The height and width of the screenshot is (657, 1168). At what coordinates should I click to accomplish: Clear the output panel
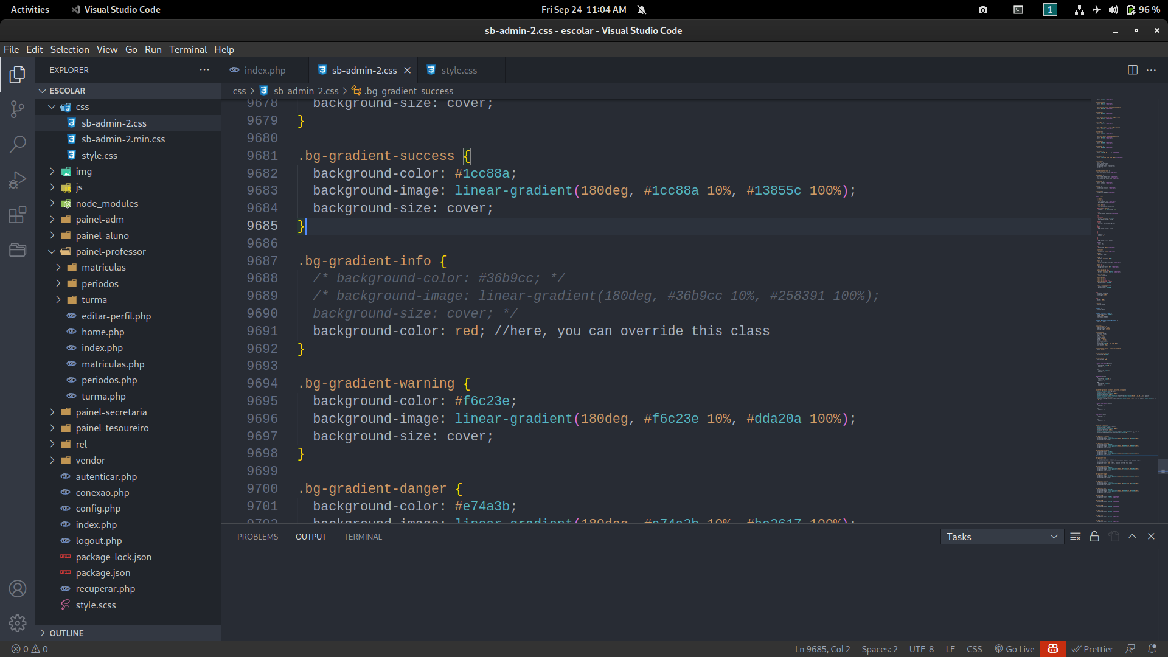click(x=1076, y=537)
